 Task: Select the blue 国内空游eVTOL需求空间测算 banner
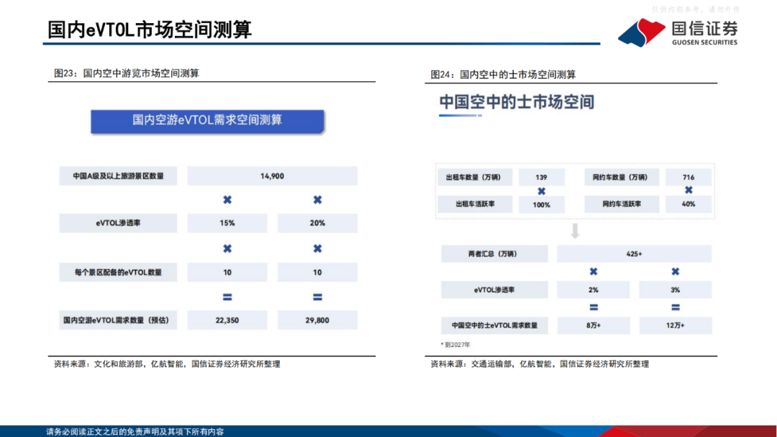coord(207,120)
